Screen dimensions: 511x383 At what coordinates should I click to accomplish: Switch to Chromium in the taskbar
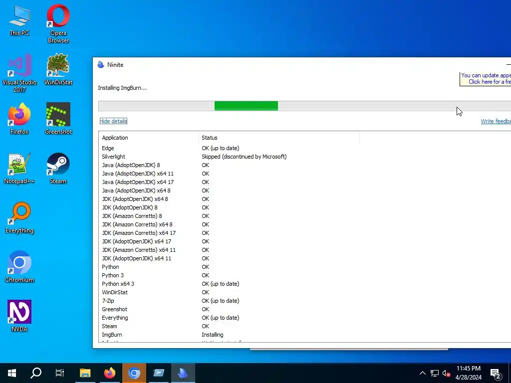134,373
